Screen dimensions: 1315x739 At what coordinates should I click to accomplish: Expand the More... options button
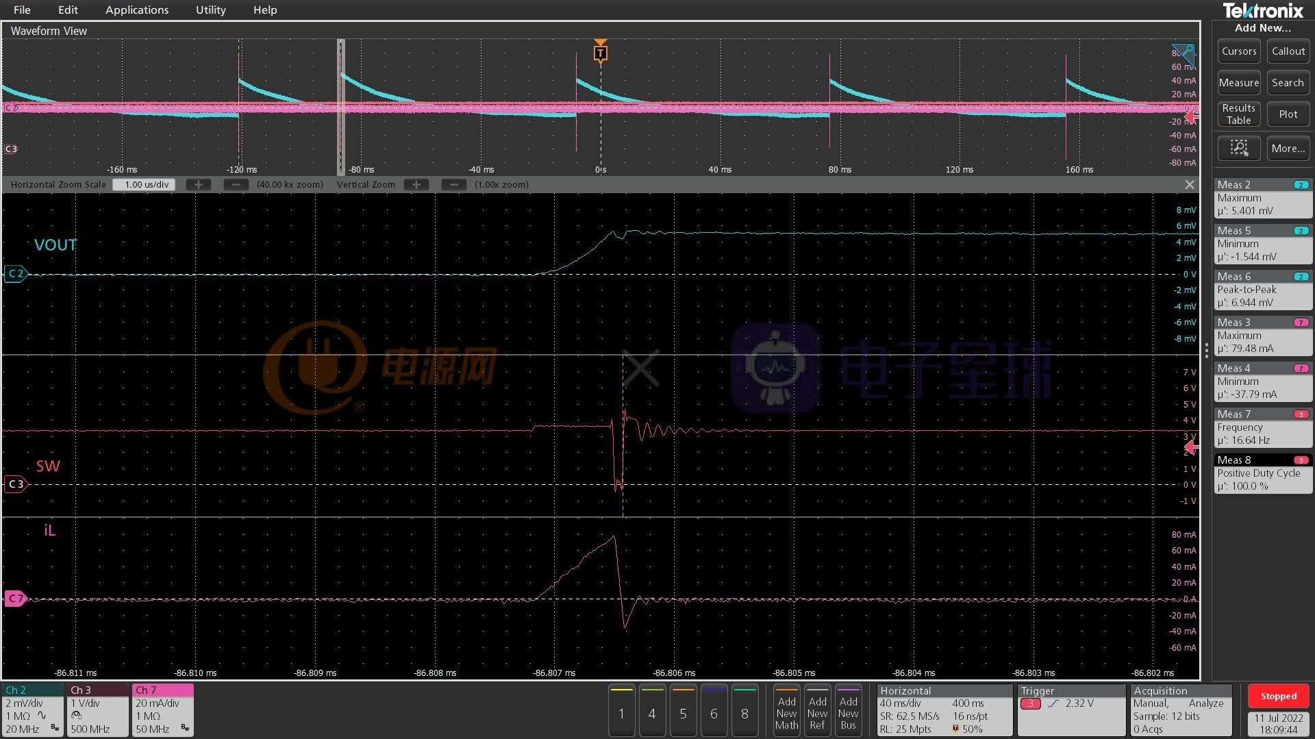coord(1288,148)
